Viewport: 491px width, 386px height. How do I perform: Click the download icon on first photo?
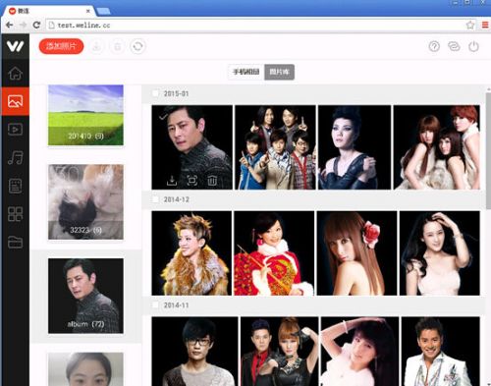pos(172,180)
